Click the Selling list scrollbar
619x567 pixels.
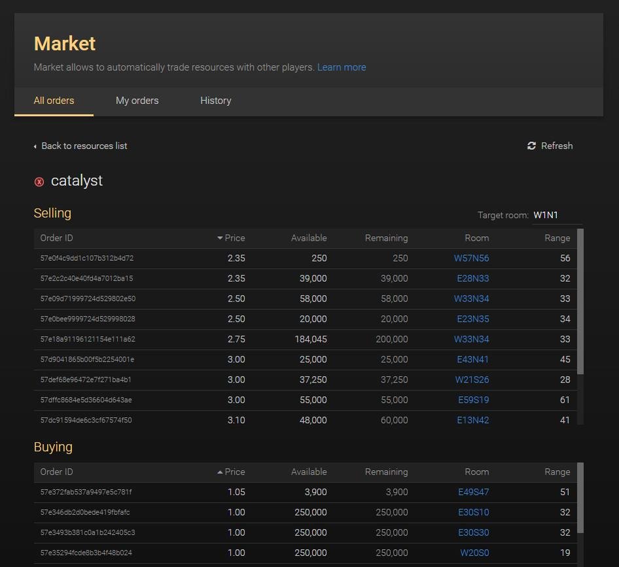580,301
